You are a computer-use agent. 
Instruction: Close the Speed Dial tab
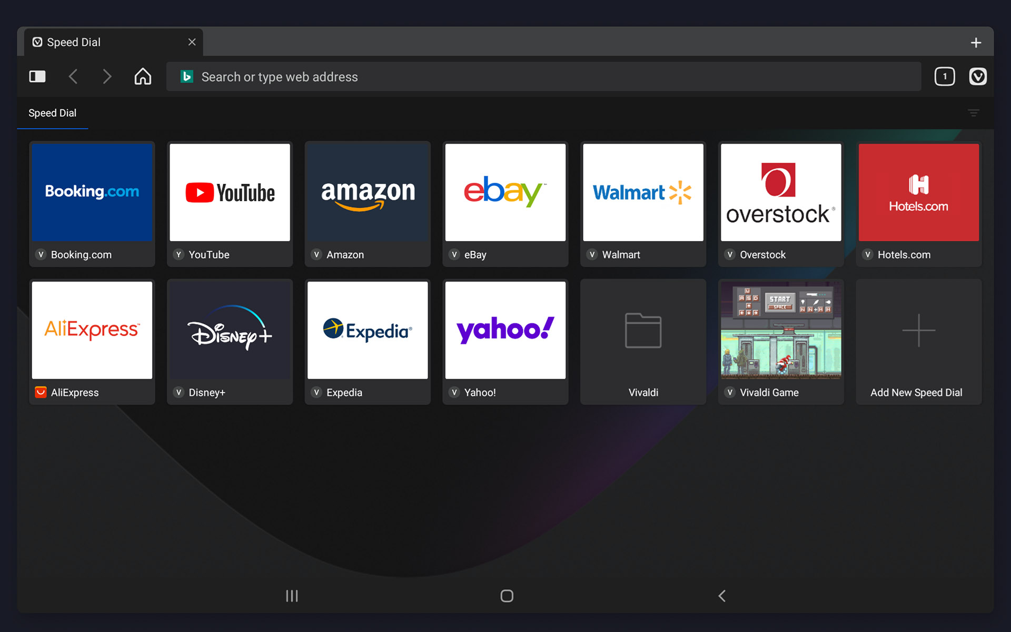[x=192, y=42]
